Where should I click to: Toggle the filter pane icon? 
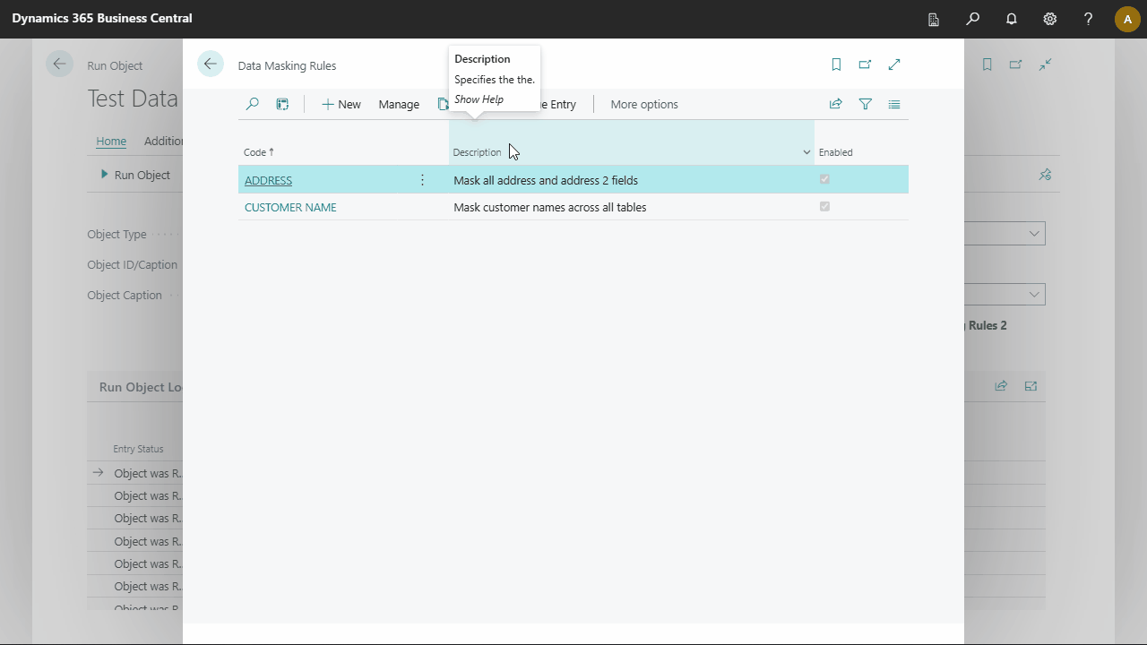(x=866, y=104)
